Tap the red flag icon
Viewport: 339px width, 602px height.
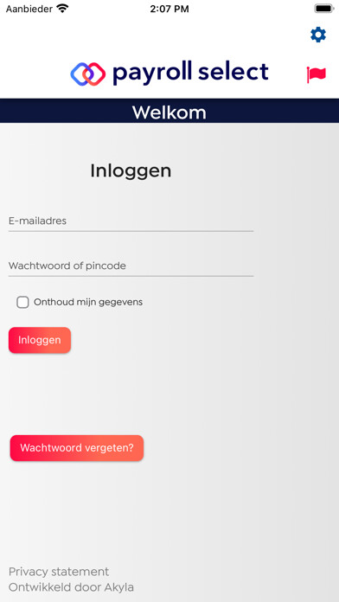pyautogui.click(x=317, y=74)
